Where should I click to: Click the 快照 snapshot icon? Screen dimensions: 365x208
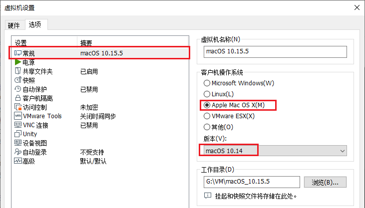(x=18, y=80)
